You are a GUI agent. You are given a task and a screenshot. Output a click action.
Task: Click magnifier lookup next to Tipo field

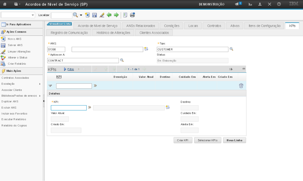231,49
